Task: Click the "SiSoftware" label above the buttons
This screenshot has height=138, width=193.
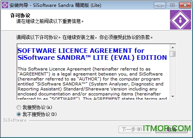Action: coord(15,120)
